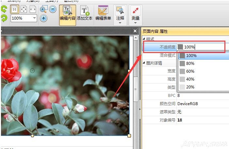Collapse the 样式 section
Screen dimensions: 229x149
144,39
